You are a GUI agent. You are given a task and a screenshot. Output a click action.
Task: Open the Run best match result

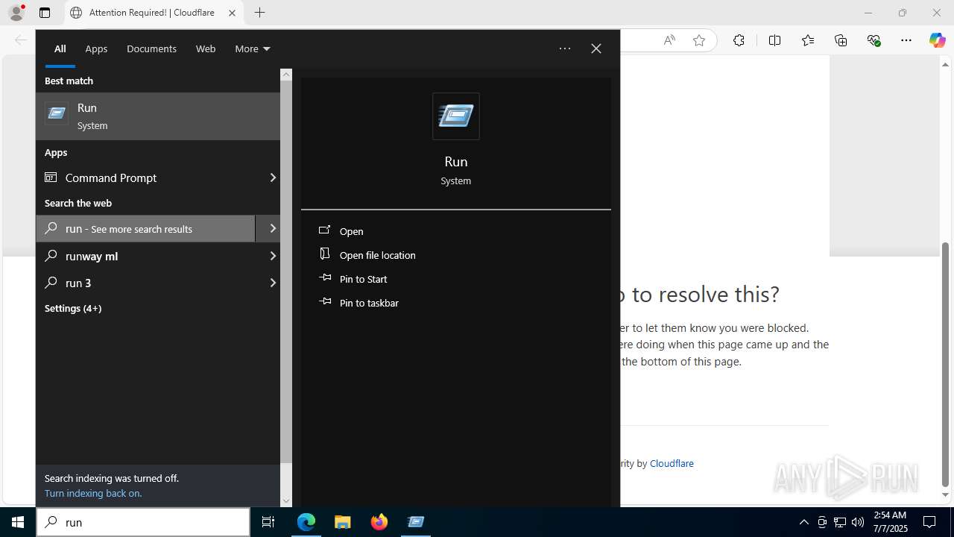tap(158, 116)
